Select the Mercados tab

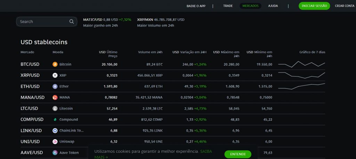tap(250, 6)
